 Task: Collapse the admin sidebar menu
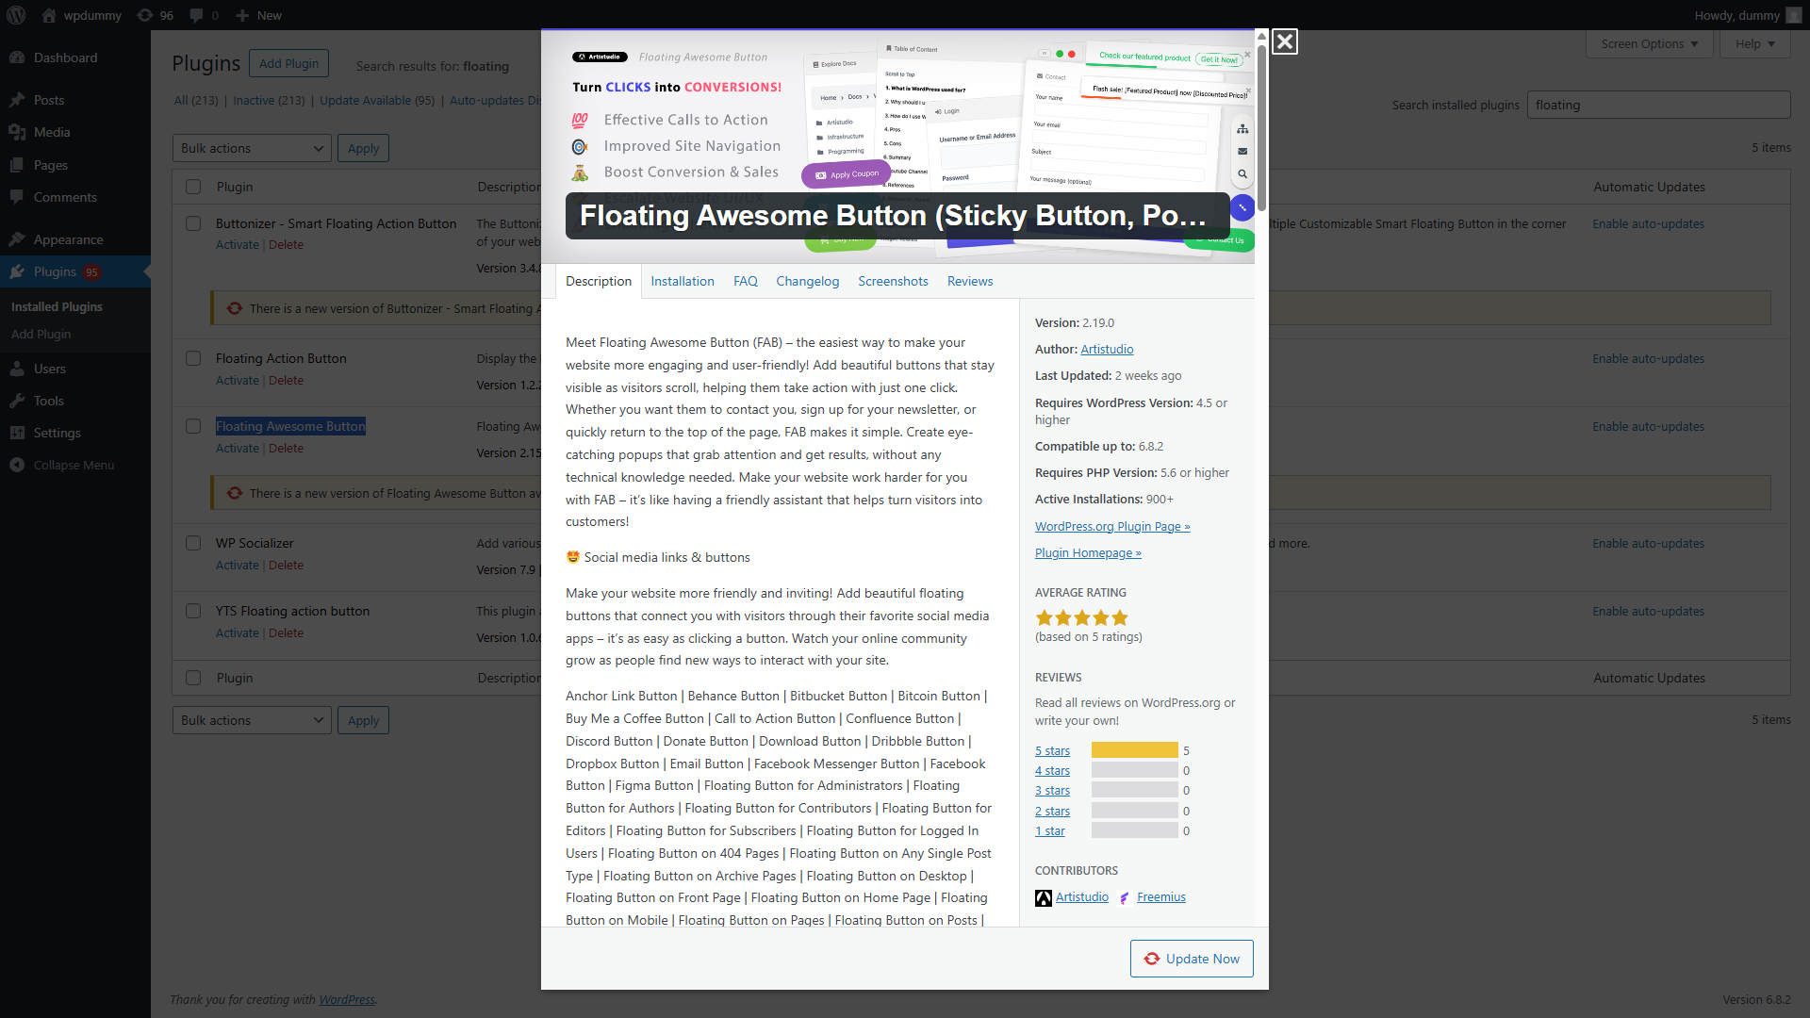click(x=74, y=465)
